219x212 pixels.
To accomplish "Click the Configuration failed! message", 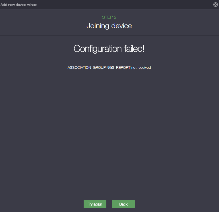I will (109, 49).
